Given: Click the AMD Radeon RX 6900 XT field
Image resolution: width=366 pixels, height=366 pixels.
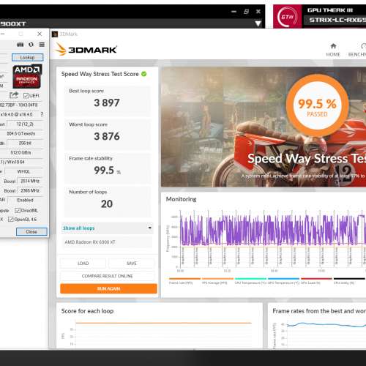Looking at the screenshot, I should coord(108,242).
